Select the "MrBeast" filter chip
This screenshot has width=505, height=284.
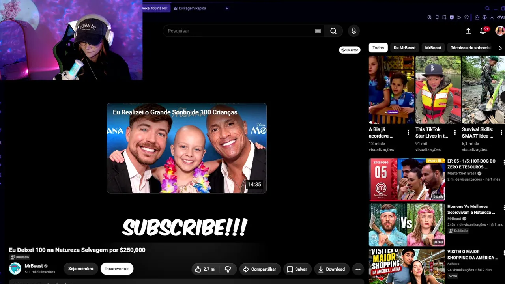point(433,48)
